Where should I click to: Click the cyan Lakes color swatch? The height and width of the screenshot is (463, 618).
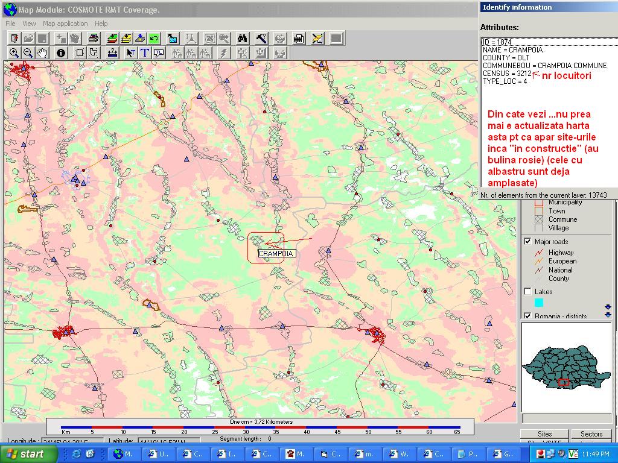pyautogui.click(x=539, y=303)
